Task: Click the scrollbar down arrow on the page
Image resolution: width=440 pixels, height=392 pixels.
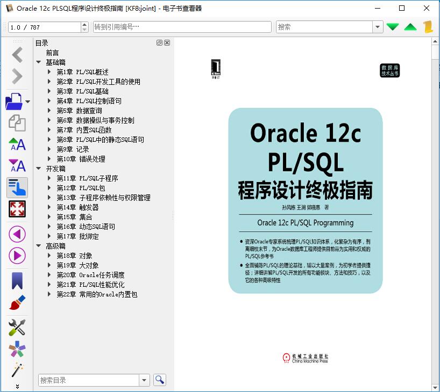Action: tap(435, 388)
